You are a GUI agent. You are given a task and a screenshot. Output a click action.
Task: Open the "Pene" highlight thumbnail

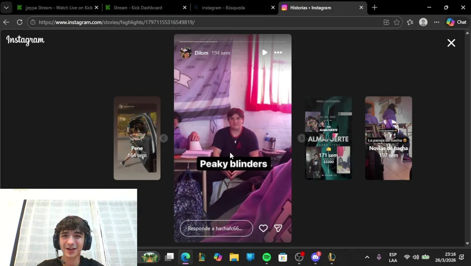coord(137,138)
